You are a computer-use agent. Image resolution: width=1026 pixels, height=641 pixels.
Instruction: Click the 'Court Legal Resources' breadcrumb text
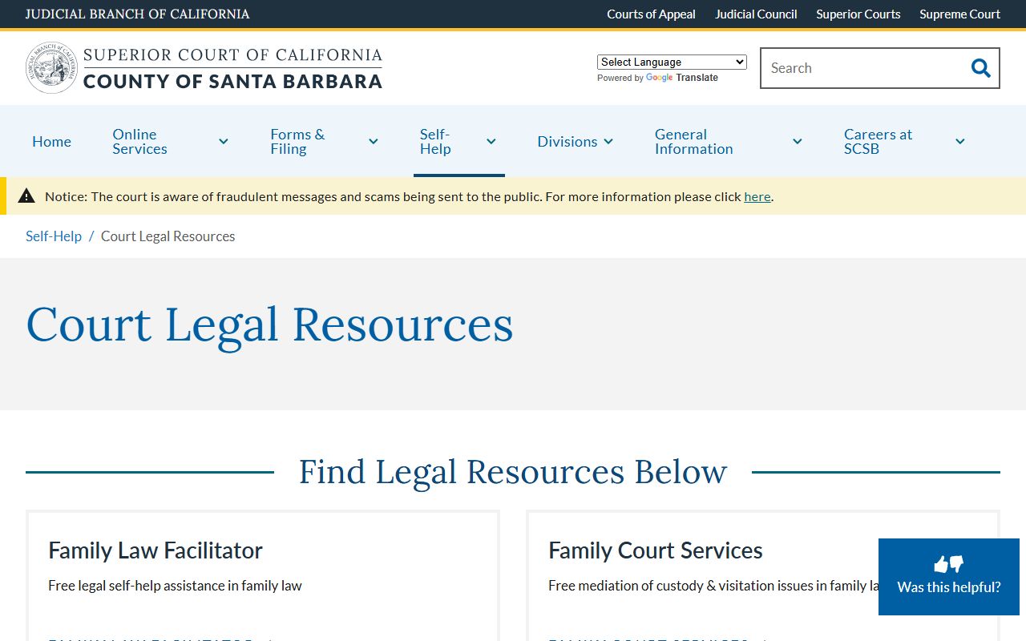point(168,236)
